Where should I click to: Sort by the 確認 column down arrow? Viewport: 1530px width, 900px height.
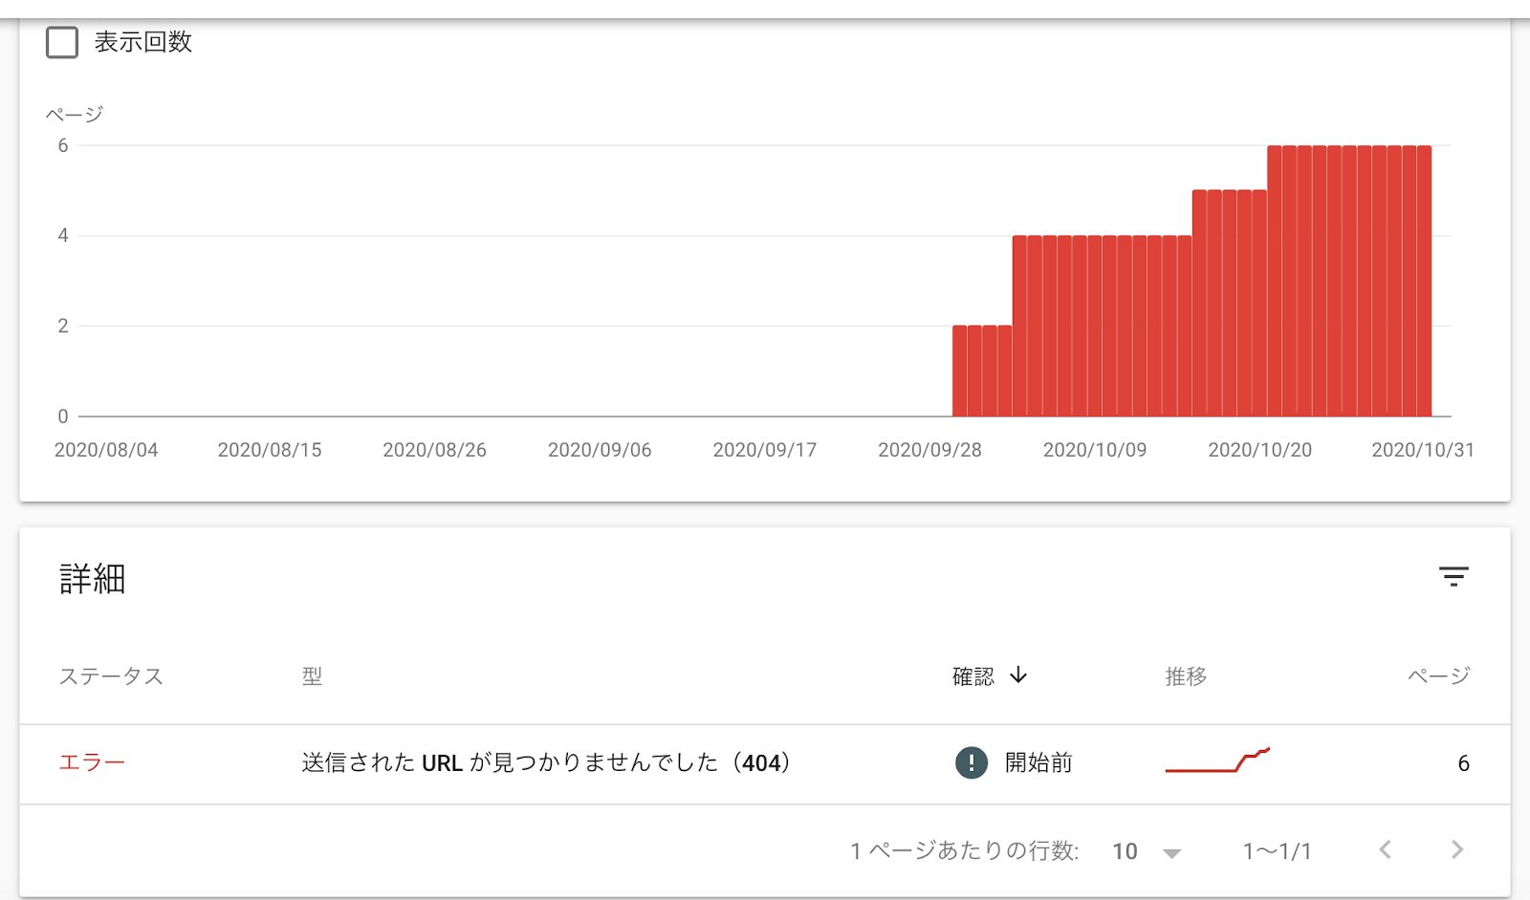click(1018, 675)
